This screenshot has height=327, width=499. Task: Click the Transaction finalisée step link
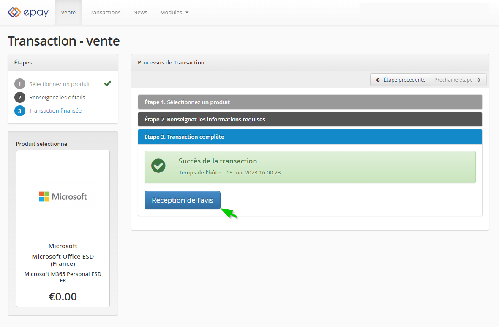point(55,110)
